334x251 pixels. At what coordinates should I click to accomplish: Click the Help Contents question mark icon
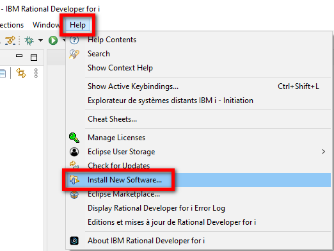click(x=74, y=40)
